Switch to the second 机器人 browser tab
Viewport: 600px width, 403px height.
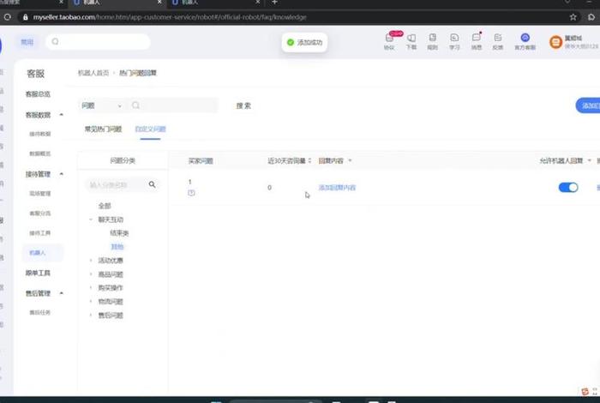tap(214, 3)
